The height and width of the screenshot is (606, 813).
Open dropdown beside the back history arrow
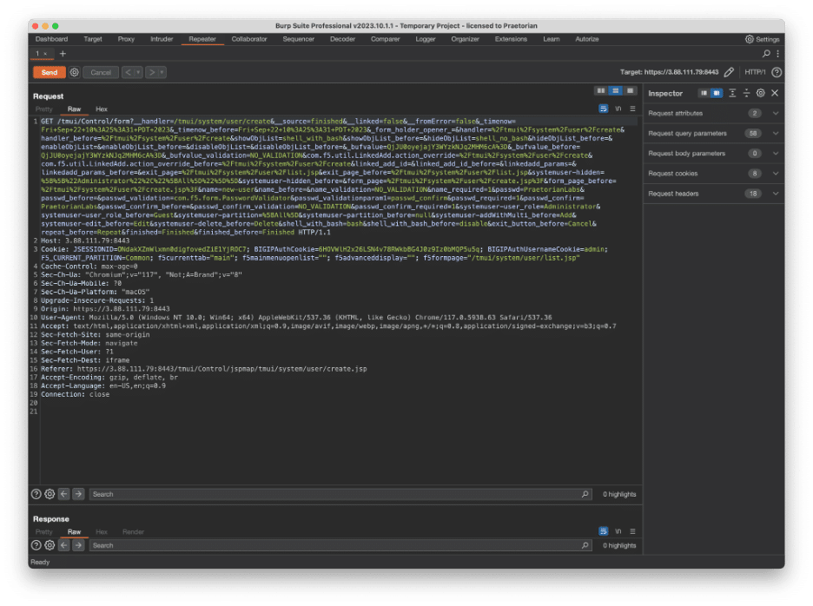(138, 73)
